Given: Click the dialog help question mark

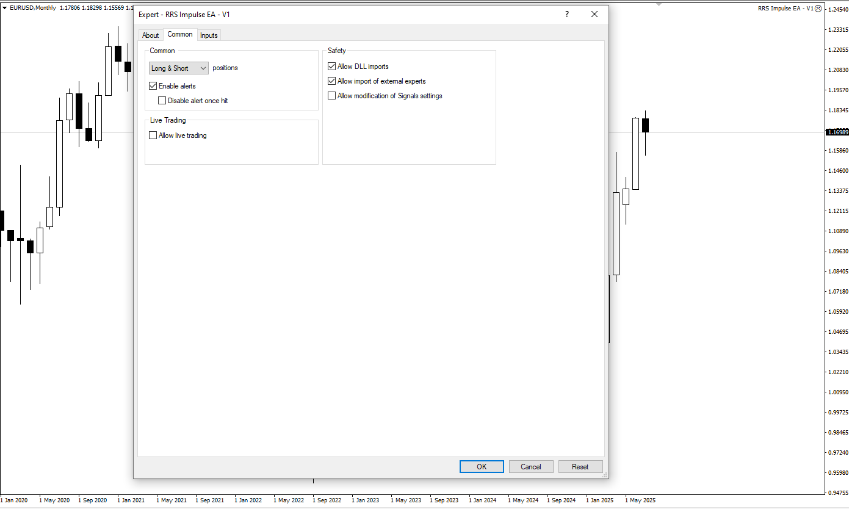Looking at the screenshot, I should 567,14.
